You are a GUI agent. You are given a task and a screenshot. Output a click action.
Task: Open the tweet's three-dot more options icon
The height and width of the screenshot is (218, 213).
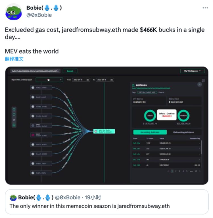click(x=205, y=8)
